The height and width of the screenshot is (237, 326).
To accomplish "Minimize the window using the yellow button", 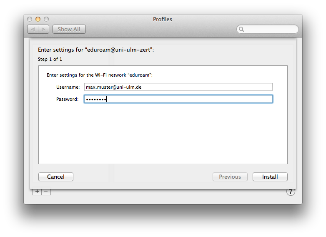I will click(38, 19).
